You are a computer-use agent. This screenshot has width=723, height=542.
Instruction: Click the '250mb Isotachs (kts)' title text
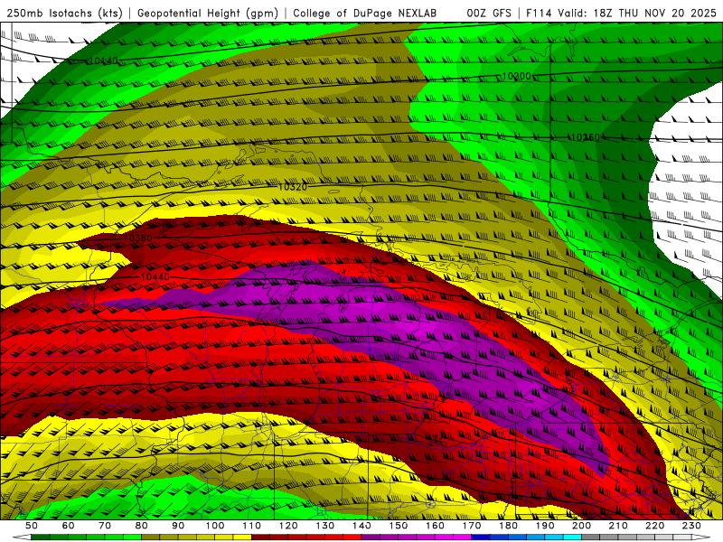[x=65, y=13]
